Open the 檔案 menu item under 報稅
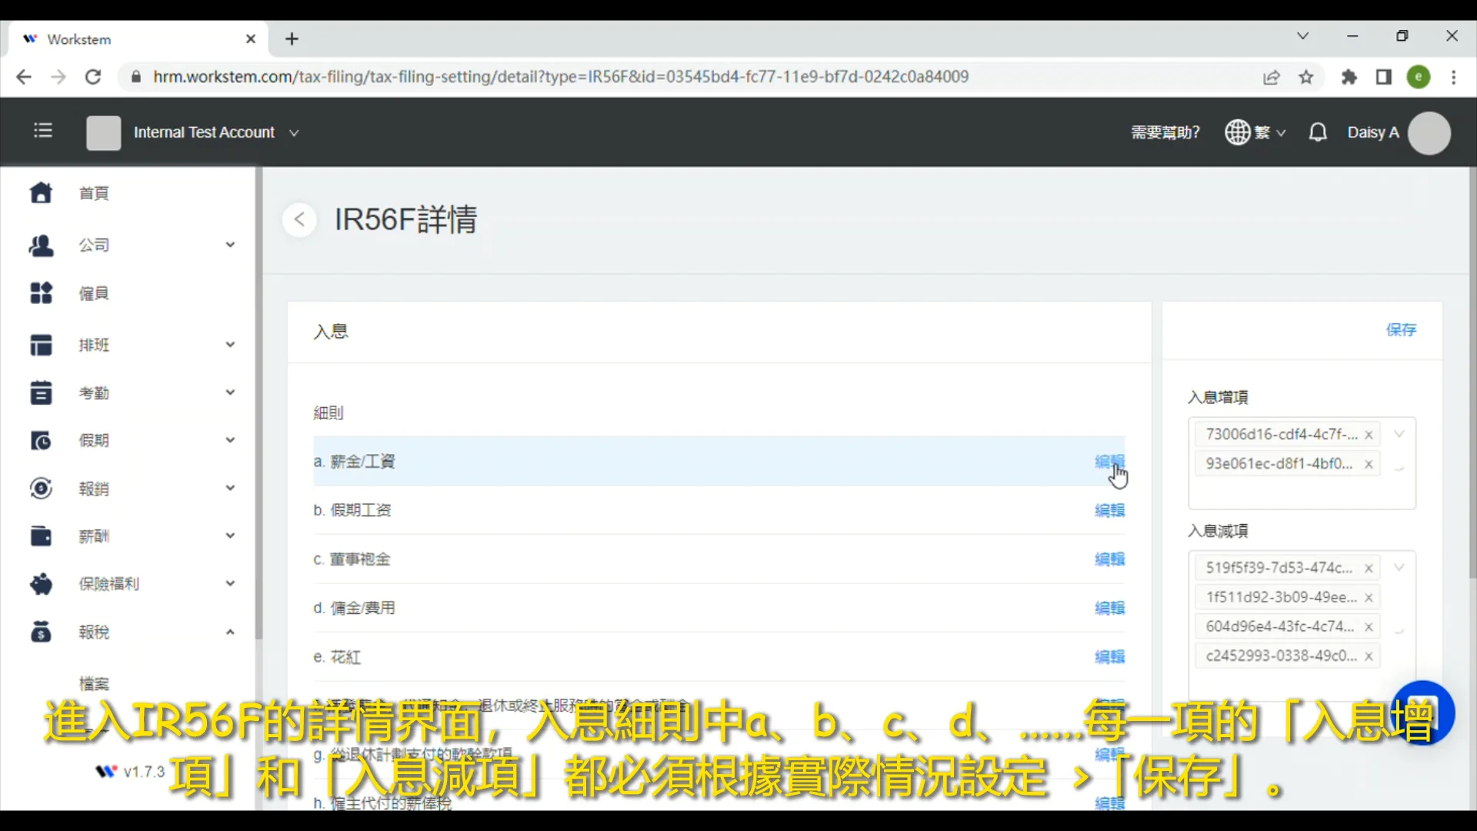The image size is (1477, 831). (94, 683)
